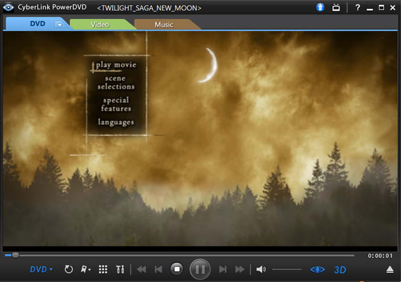Open 'special features' in DVD menu
Screen dimensions: 401x282
[116, 104]
